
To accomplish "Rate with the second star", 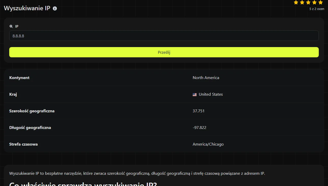I will pyautogui.click(x=302, y=3).
